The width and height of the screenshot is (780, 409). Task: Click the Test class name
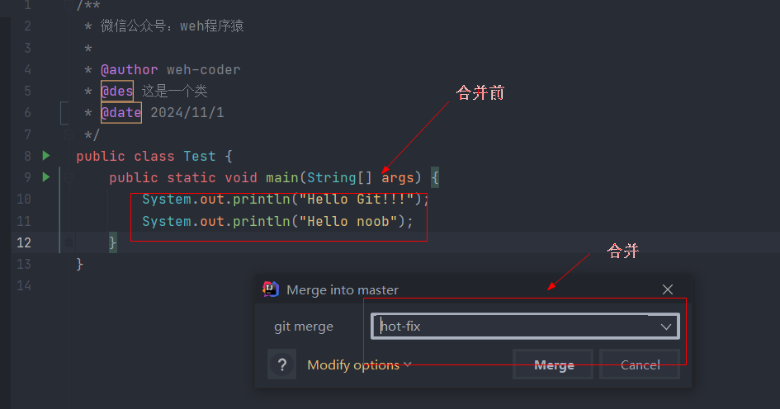[200, 156]
